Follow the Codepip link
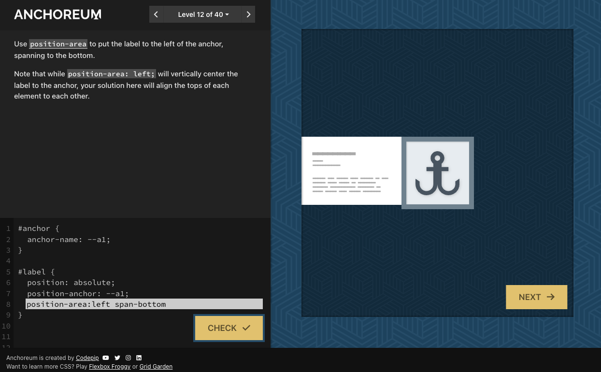This screenshot has height=372, width=601. (x=87, y=358)
